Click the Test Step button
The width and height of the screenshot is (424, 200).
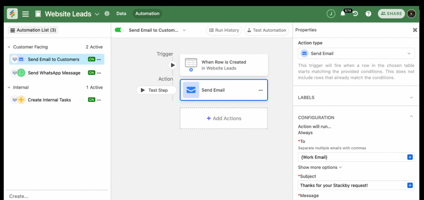[156, 90]
